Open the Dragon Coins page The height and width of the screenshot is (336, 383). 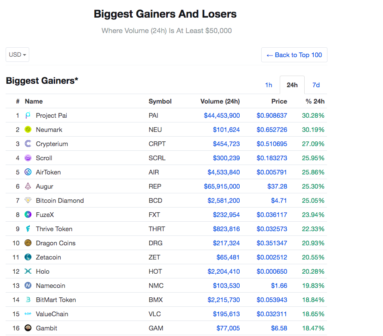(x=56, y=243)
